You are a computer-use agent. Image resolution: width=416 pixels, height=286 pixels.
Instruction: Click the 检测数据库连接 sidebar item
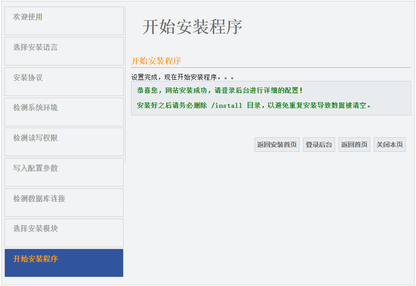click(64, 202)
